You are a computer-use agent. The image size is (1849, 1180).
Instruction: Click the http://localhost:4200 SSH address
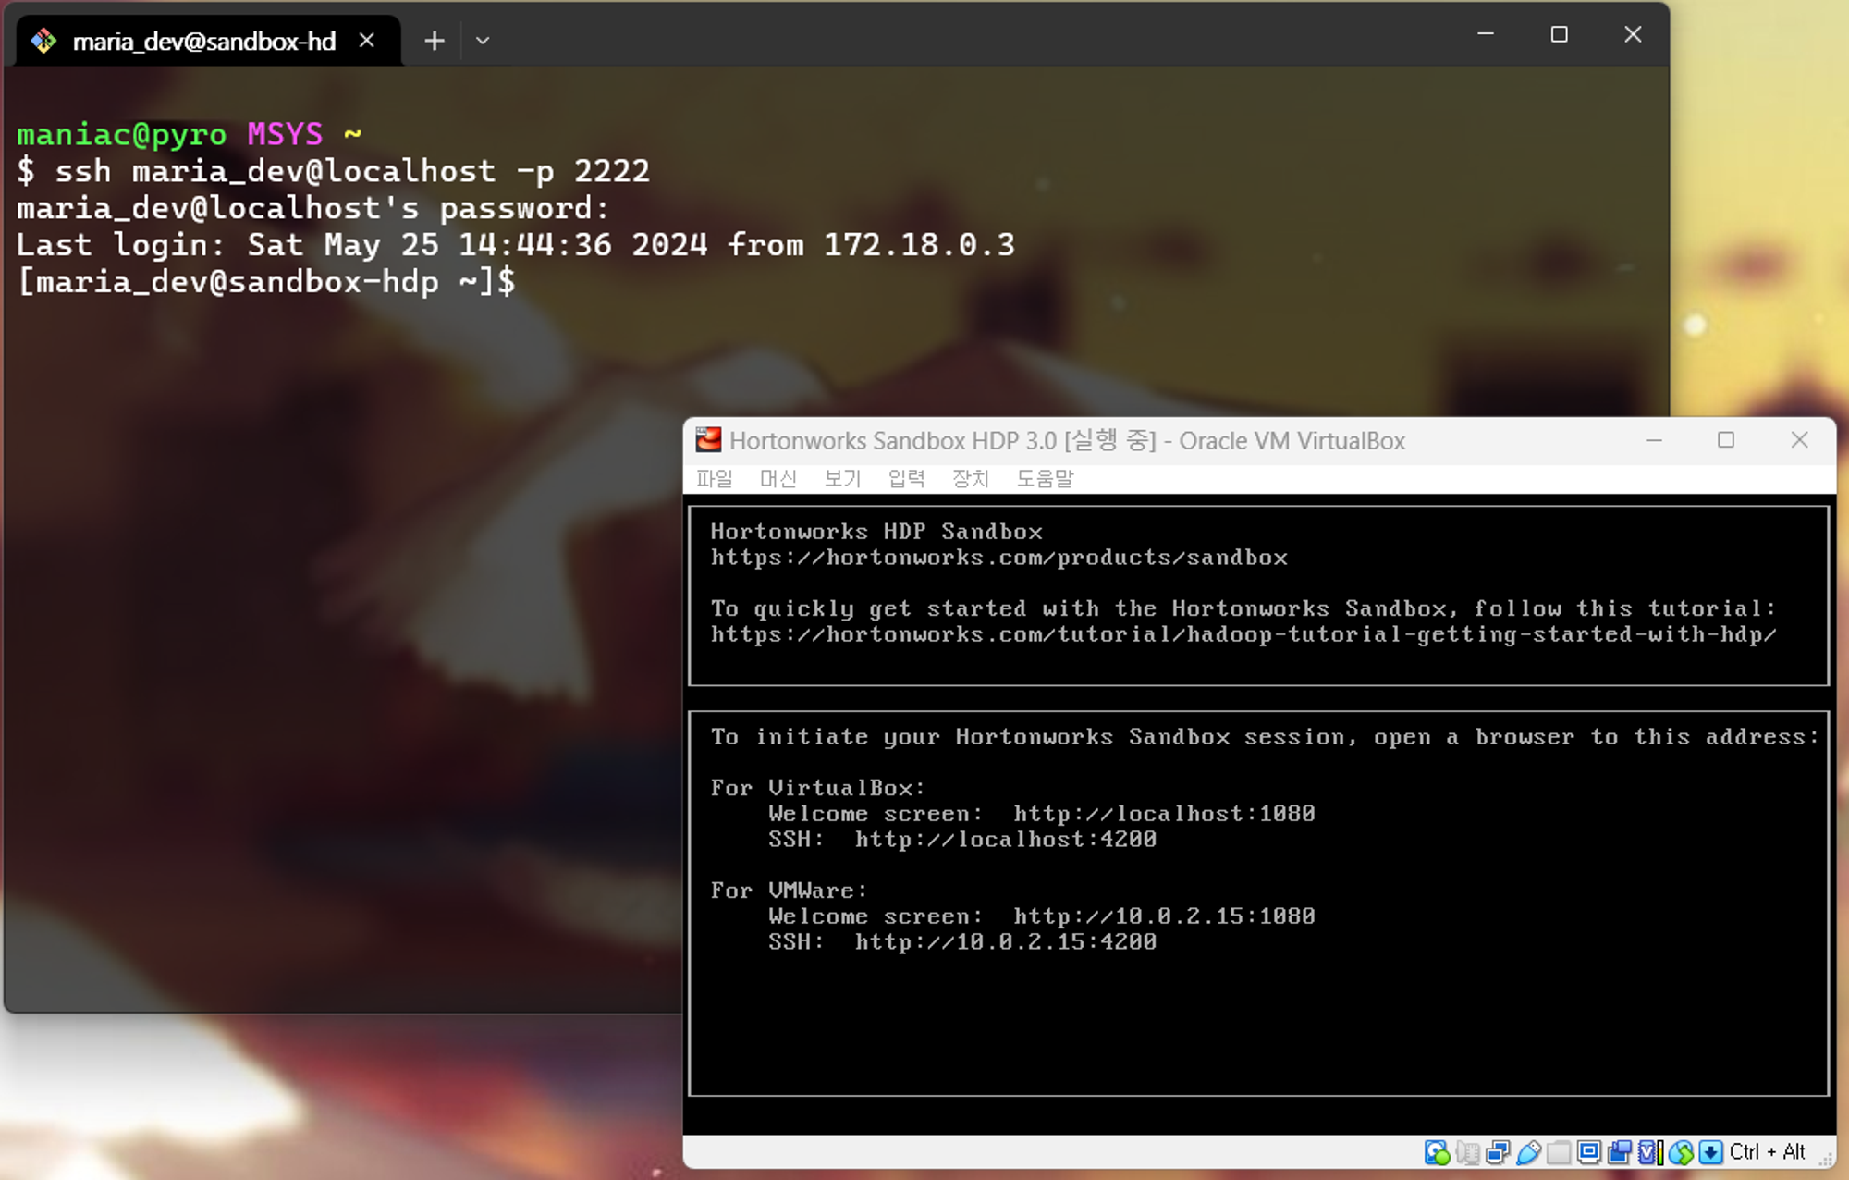1005,840
